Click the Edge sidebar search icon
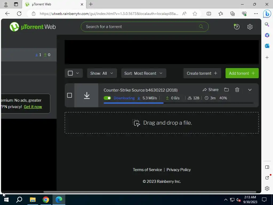Screen dimensions: 273x205 click(x=267, y=24)
